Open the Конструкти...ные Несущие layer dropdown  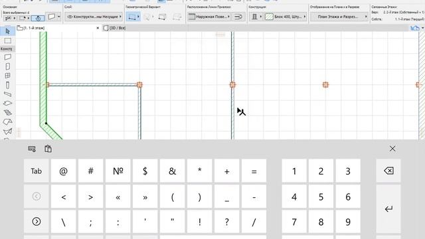tap(94, 17)
